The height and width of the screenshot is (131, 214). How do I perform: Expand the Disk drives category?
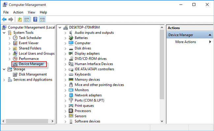pos(66,49)
